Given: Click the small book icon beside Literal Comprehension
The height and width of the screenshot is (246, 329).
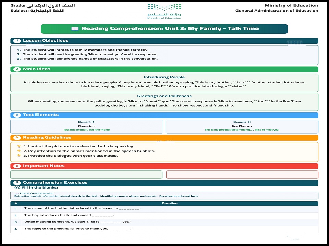Looking at the screenshot, I should click(16, 193).
